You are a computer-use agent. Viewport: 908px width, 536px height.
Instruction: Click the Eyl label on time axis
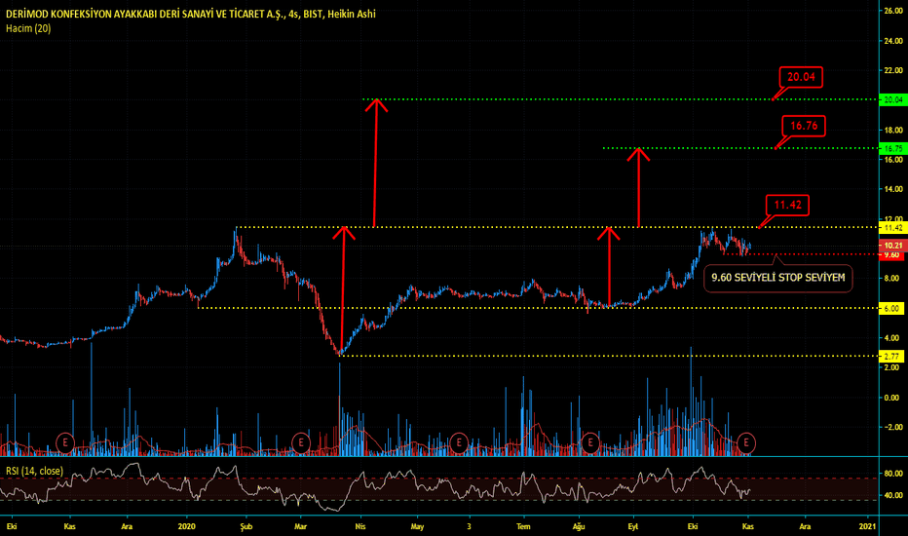tap(633, 526)
